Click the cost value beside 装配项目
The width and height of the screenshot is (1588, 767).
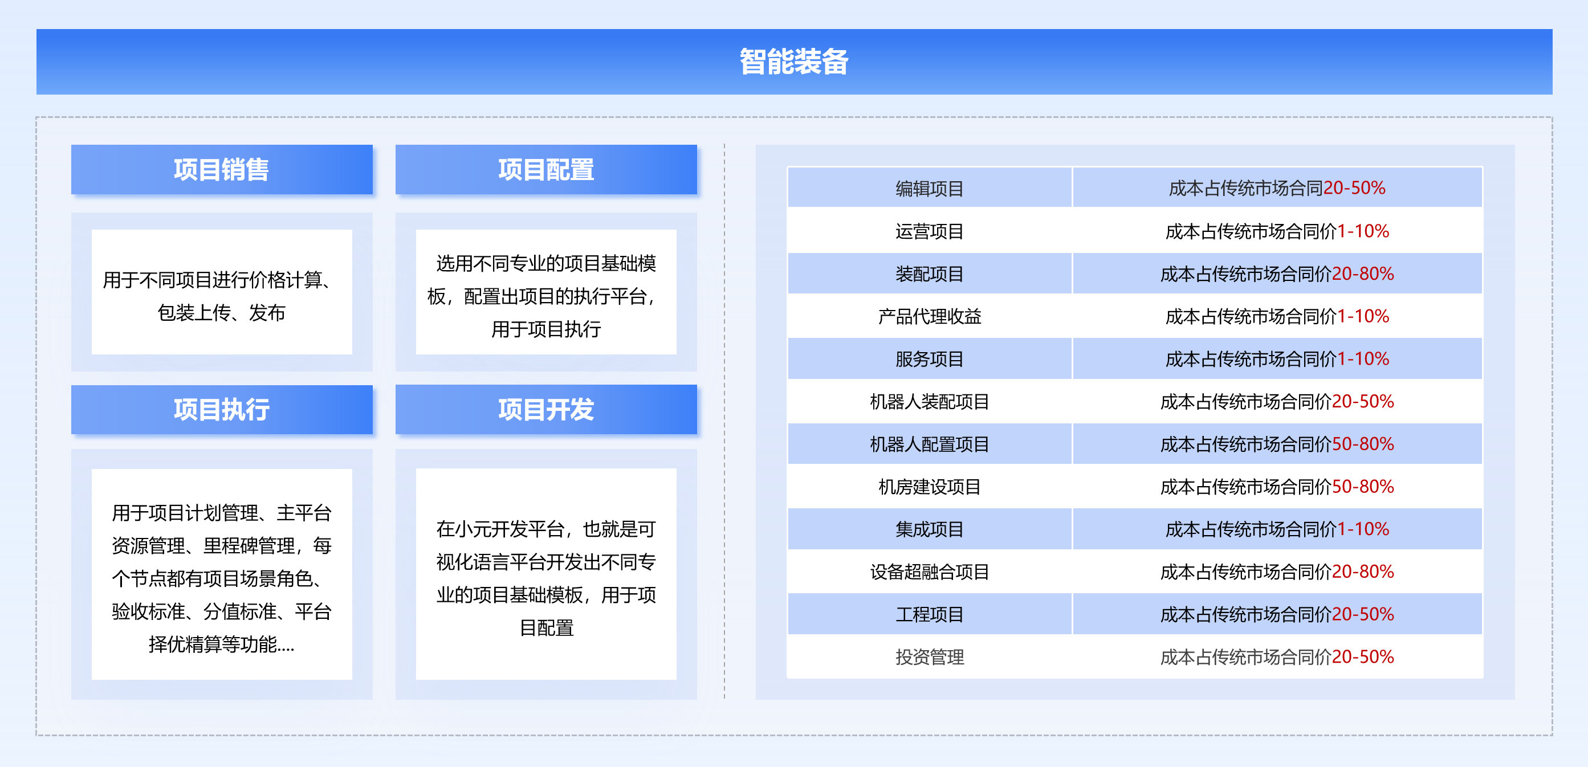pyautogui.click(x=1277, y=274)
